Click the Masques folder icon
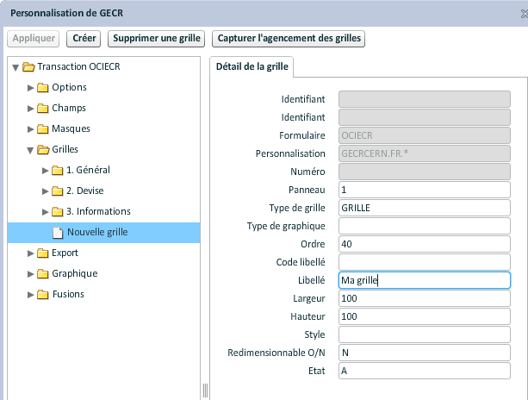Image resolution: width=528 pixels, height=400 pixels. (x=42, y=128)
